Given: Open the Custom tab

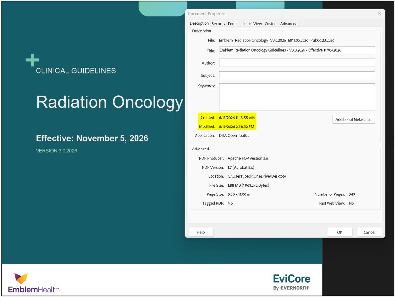Looking at the screenshot, I should [271, 24].
